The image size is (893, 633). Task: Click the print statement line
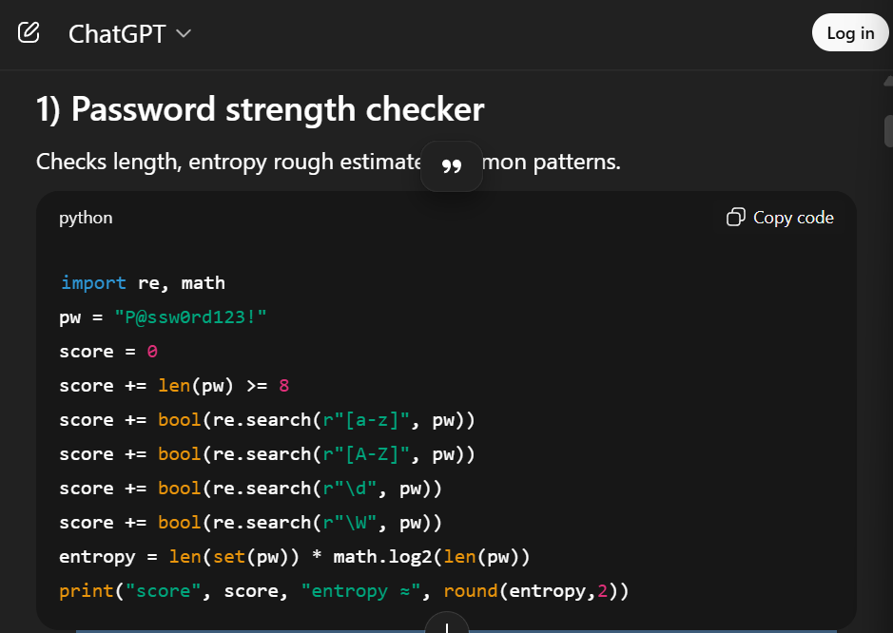point(343,590)
